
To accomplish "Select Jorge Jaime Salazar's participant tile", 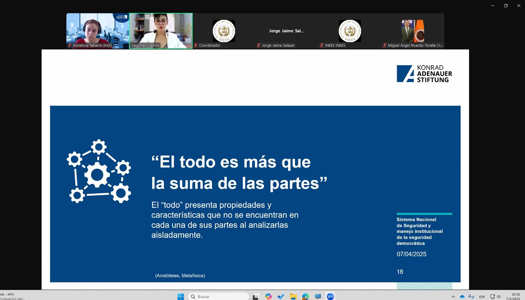I will click(x=287, y=31).
